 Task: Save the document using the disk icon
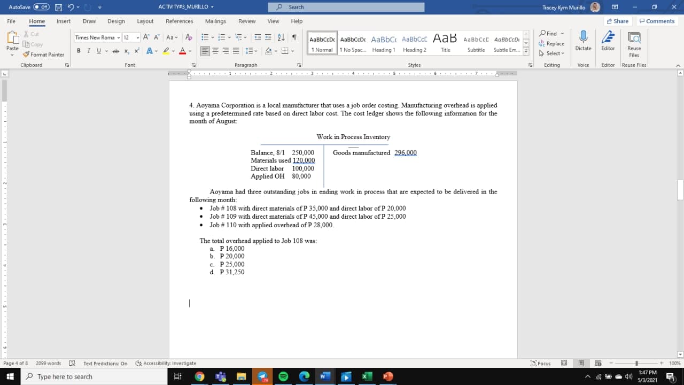point(57,7)
